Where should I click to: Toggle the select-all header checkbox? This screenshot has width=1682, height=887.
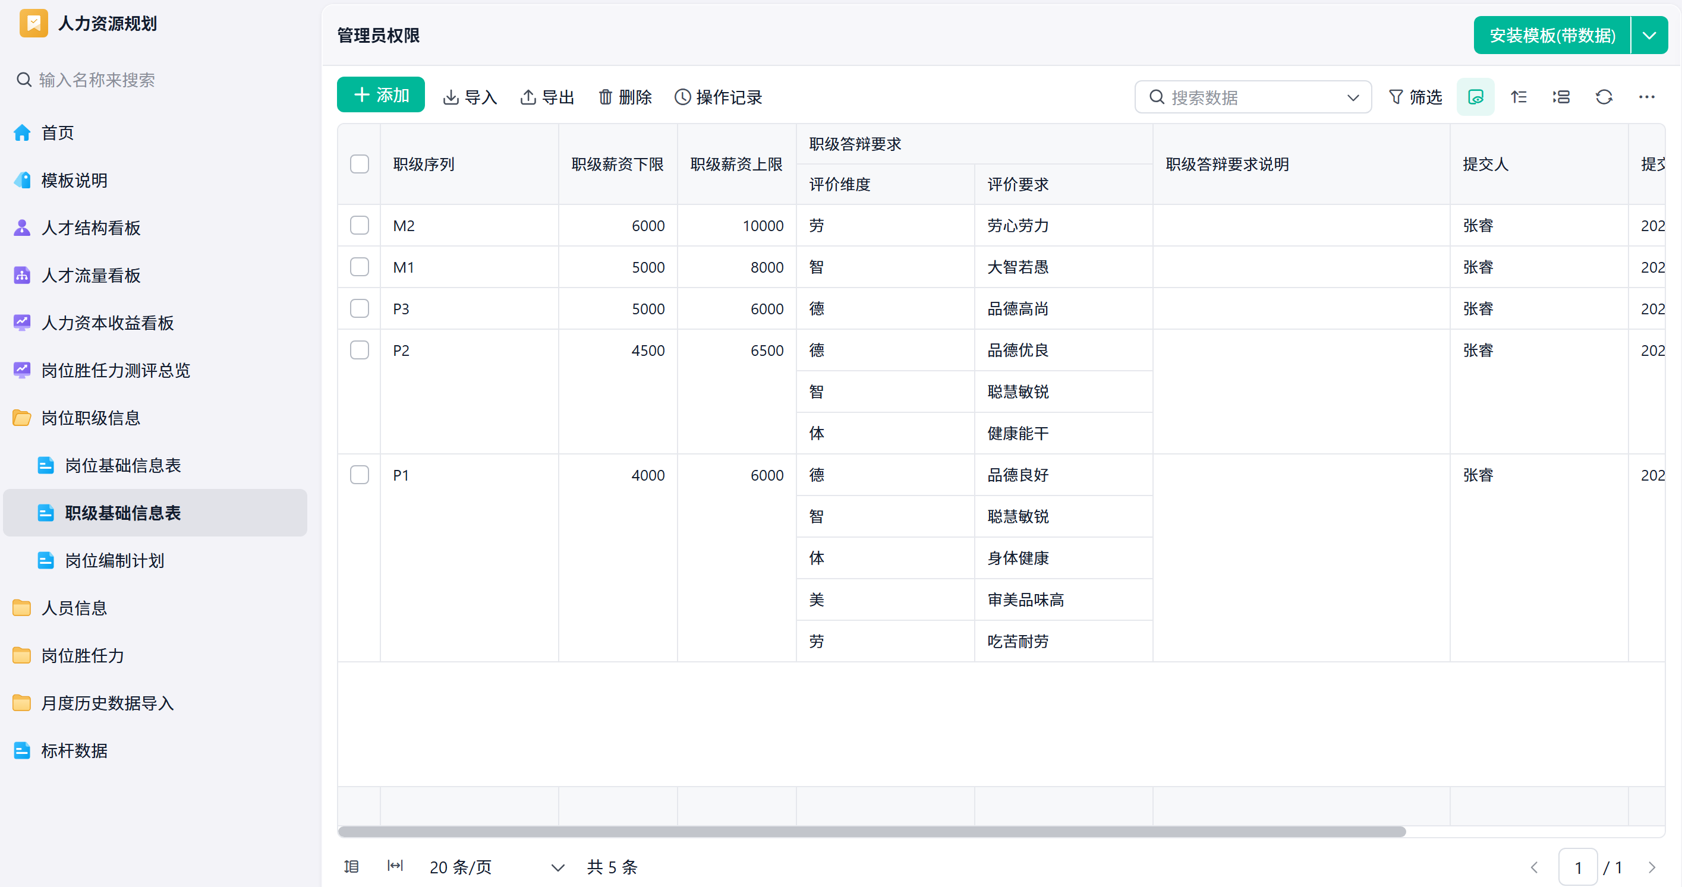coord(360,164)
